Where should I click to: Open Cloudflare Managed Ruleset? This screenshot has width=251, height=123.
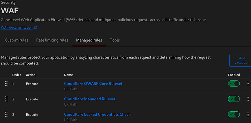point(90,99)
